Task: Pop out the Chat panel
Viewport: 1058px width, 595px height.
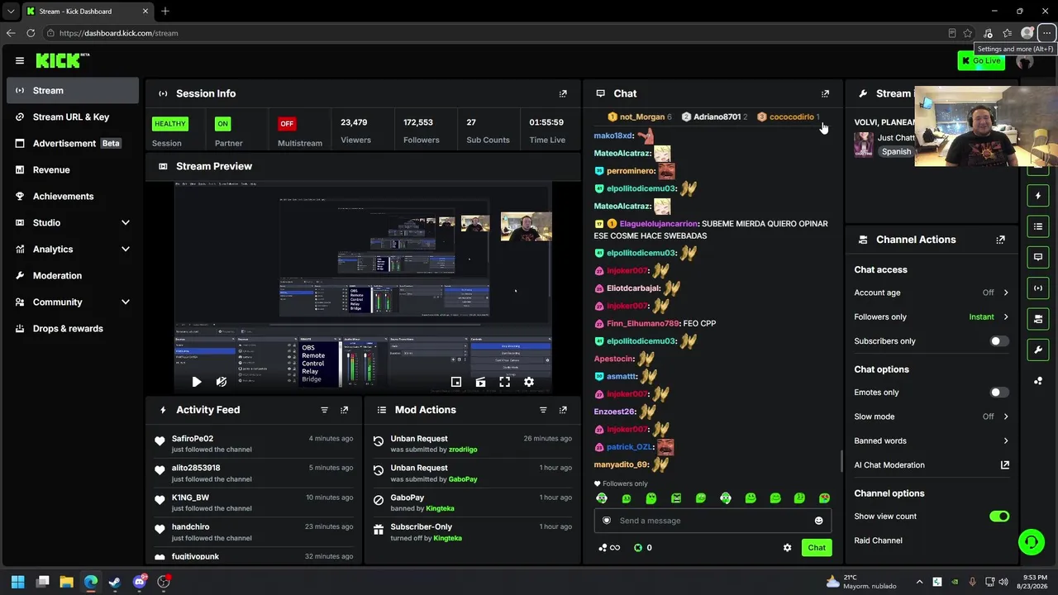Action: pyautogui.click(x=825, y=93)
